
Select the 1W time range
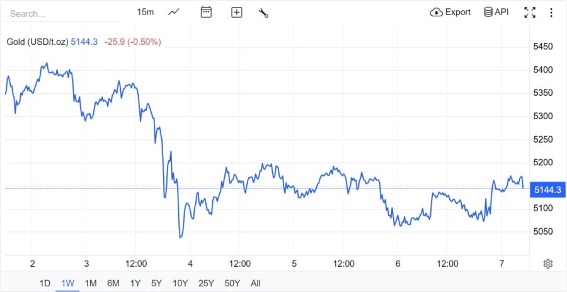(x=67, y=283)
